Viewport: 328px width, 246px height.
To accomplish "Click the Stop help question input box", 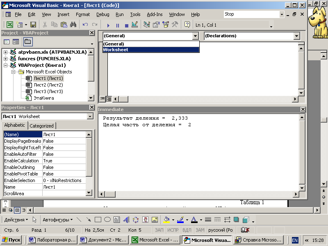I will click(252, 14).
